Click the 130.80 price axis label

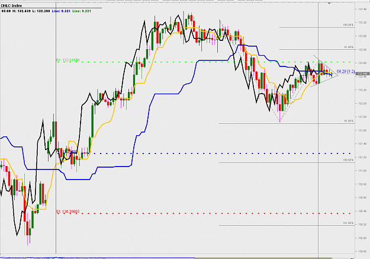coord(362,184)
